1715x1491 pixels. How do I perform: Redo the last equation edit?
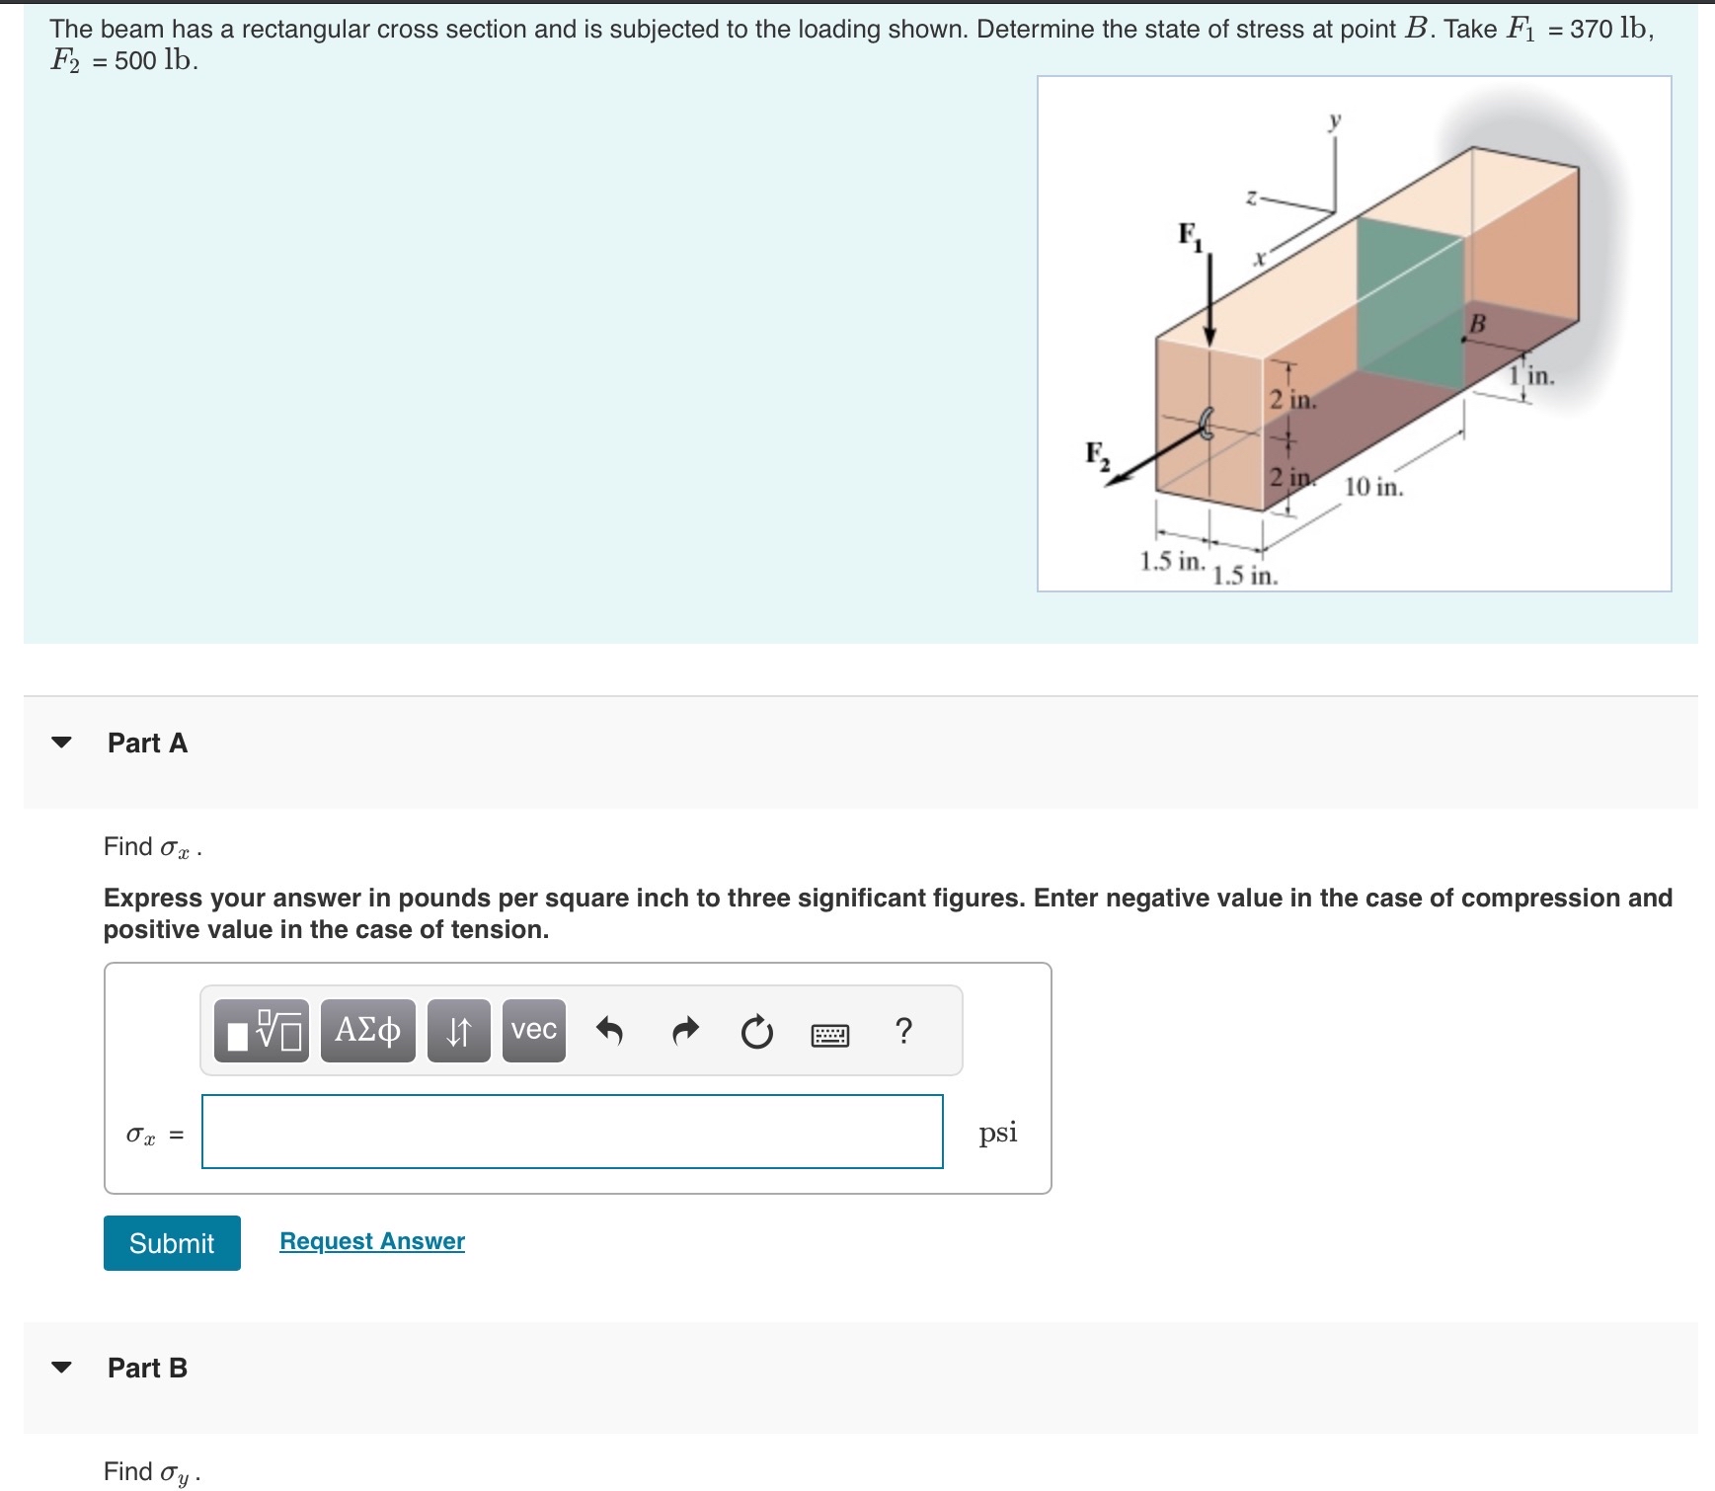pyautogui.click(x=684, y=1032)
